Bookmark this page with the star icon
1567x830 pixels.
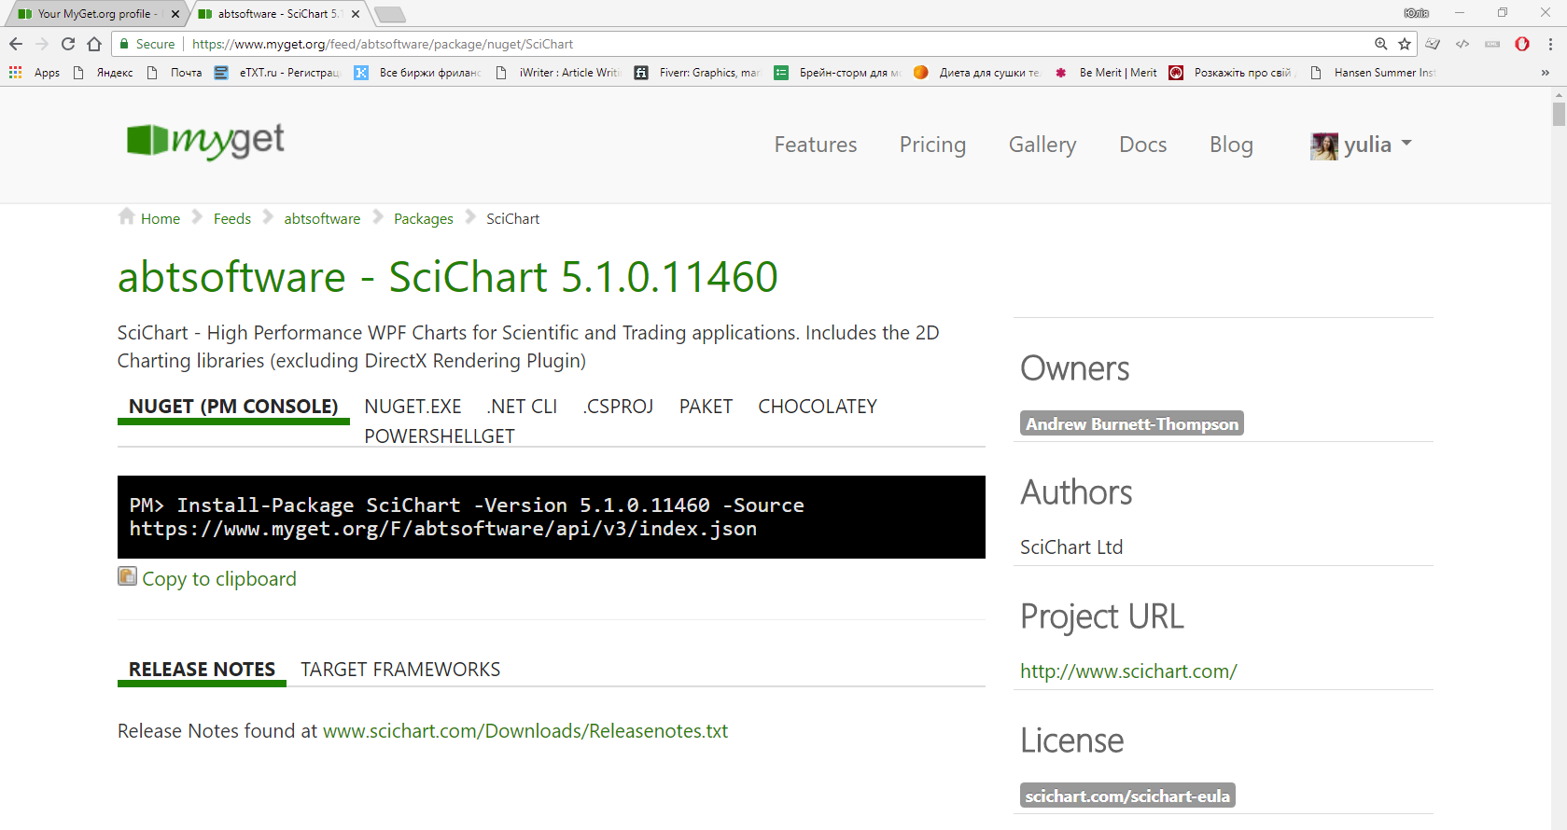pos(1405,44)
